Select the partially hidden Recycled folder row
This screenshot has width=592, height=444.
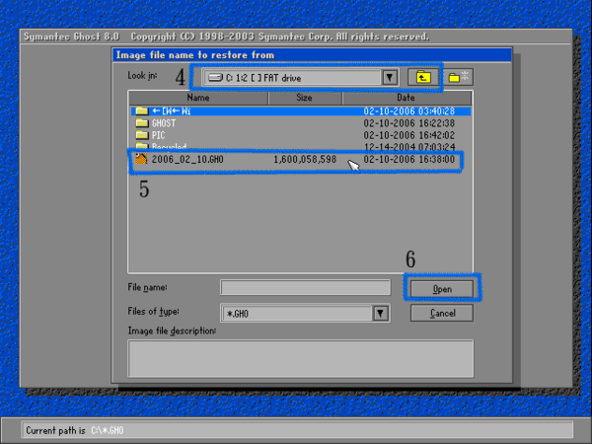pyautogui.click(x=301, y=146)
